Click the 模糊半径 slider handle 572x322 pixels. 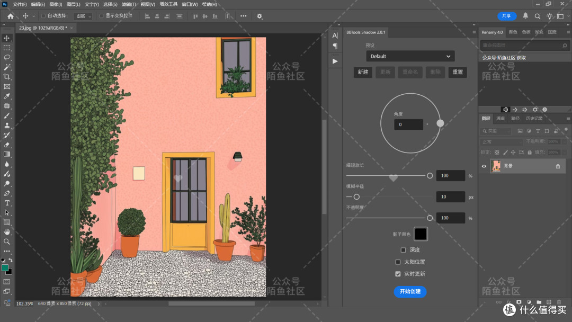tap(357, 197)
